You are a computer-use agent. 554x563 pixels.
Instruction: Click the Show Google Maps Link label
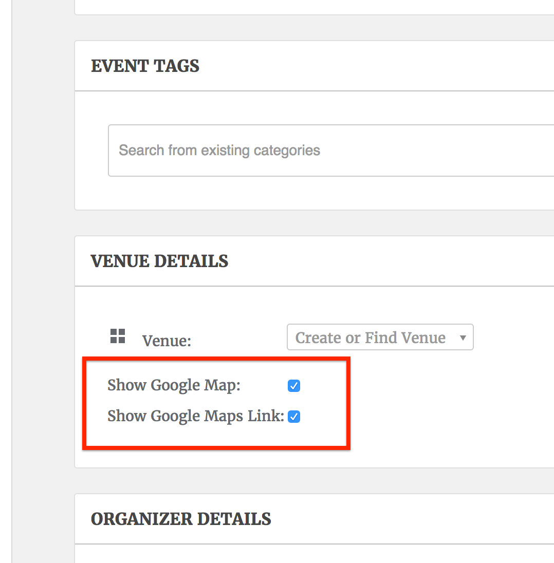[x=195, y=416]
